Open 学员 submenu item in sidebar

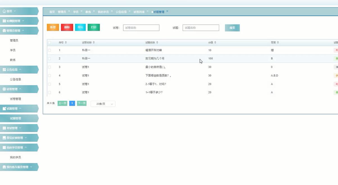pyautogui.click(x=13, y=50)
